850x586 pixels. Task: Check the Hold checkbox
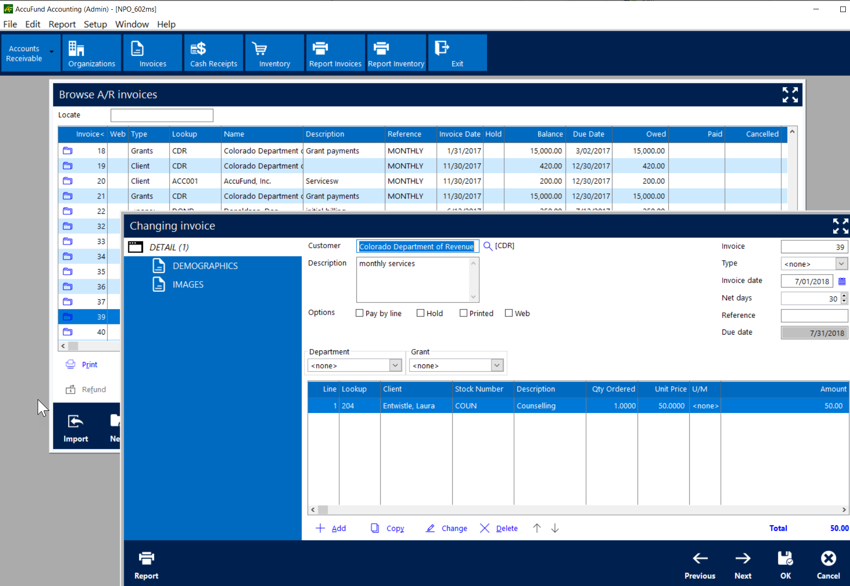click(421, 313)
